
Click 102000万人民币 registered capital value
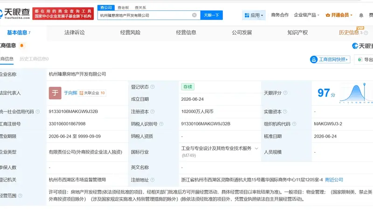point(197,112)
